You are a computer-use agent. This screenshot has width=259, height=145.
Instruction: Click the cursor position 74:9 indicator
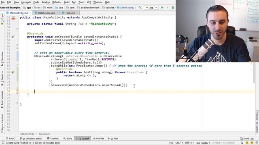click(x=171, y=143)
